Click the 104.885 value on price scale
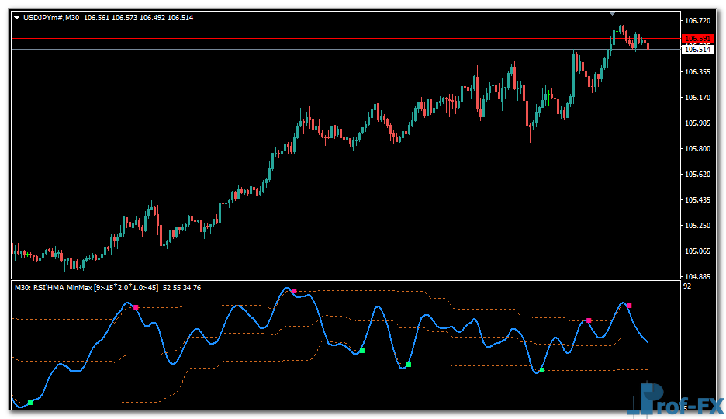This screenshot has width=726, height=419. (698, 277)
